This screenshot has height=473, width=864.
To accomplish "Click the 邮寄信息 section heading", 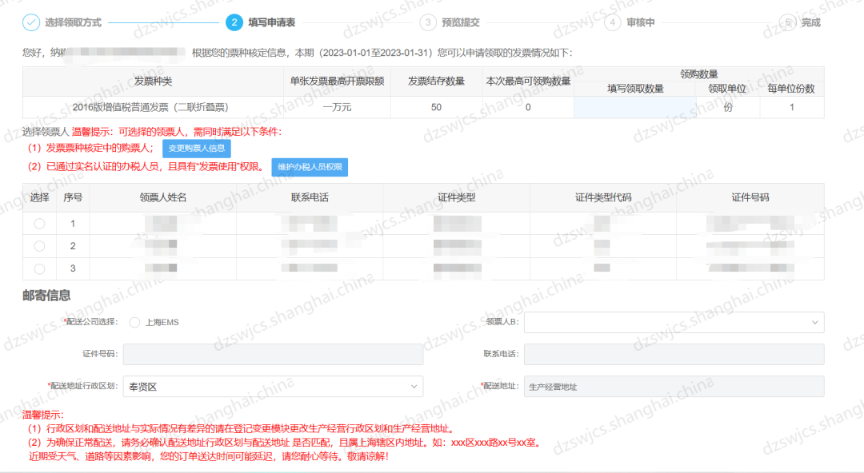I will pos(47,296).
